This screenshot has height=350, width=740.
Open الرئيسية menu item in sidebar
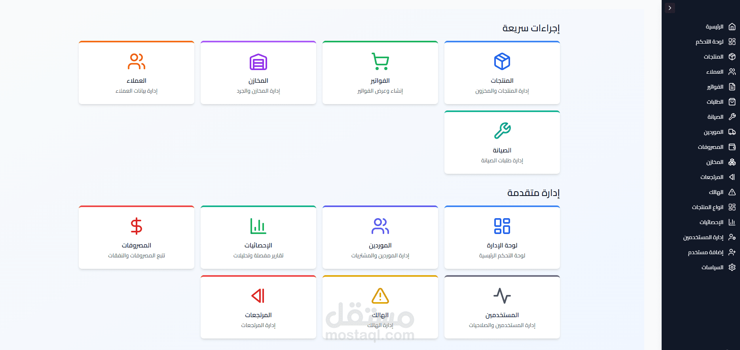coord(715,27)
